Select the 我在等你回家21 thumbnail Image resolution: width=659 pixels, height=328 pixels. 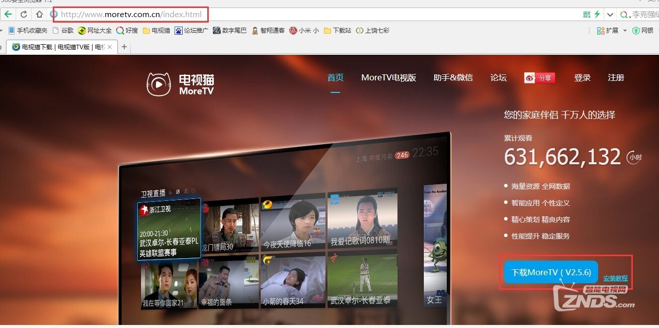pos(169,285)
